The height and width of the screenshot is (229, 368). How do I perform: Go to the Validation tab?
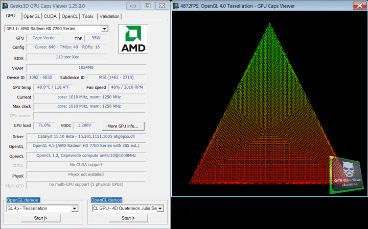click(109, 16)
